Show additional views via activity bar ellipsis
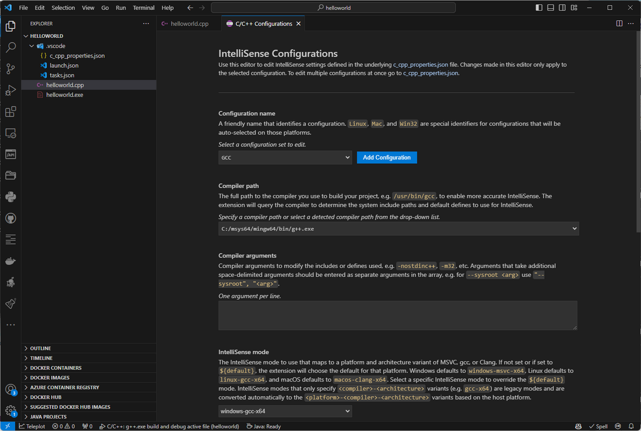 [10, 324]
